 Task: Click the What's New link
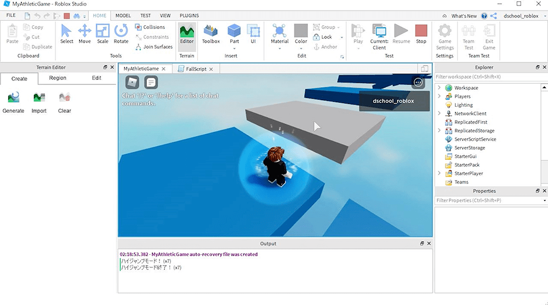tap(464, 16)
